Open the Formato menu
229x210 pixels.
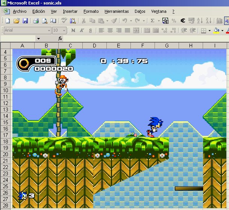coord(91,11)
